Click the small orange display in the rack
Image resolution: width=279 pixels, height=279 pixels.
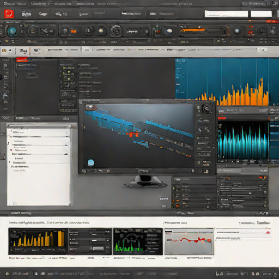point(74,31)
